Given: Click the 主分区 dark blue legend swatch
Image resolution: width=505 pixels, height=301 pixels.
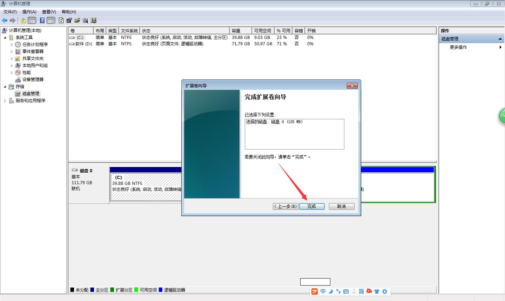Looking at the screenshot, I should point(92,290).
